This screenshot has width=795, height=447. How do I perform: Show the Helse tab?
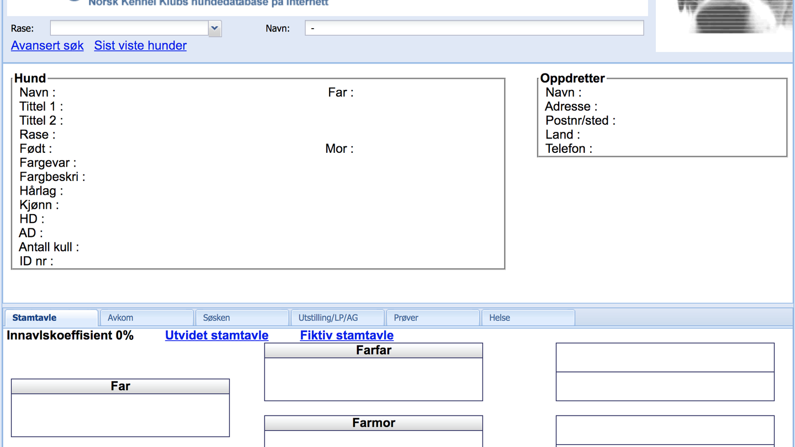(x=528, y=318)
